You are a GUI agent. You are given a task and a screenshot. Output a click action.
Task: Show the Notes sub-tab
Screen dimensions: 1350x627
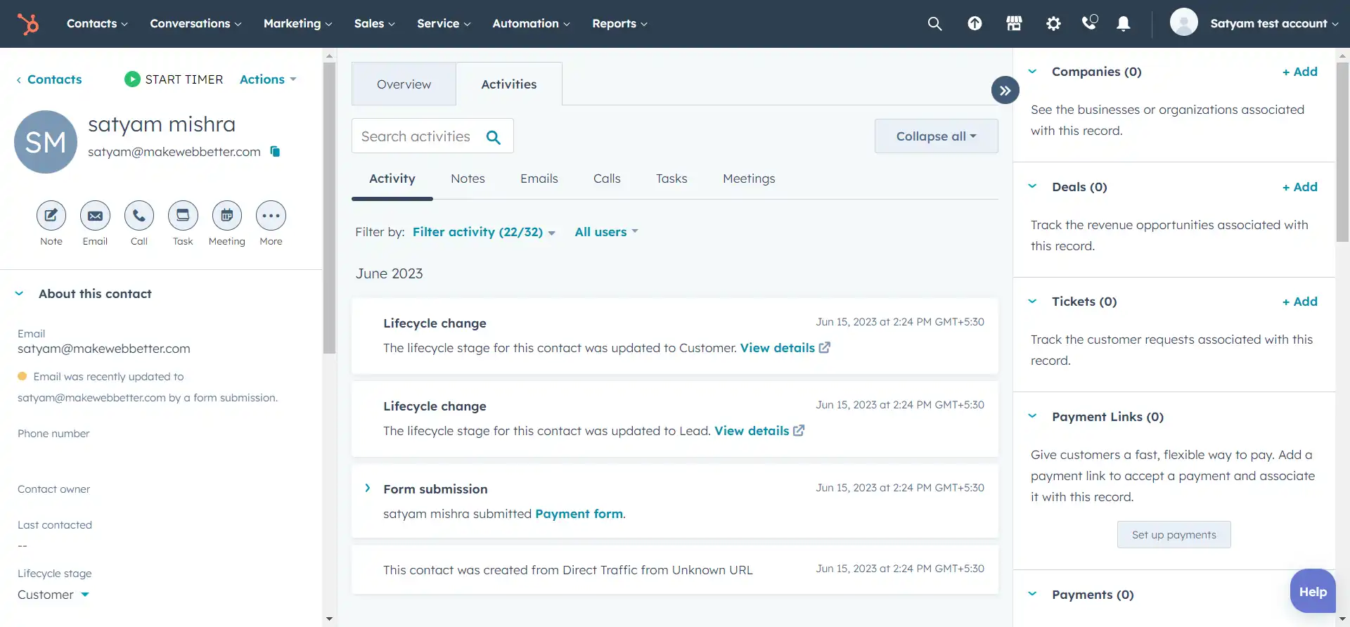click(468, 179)
